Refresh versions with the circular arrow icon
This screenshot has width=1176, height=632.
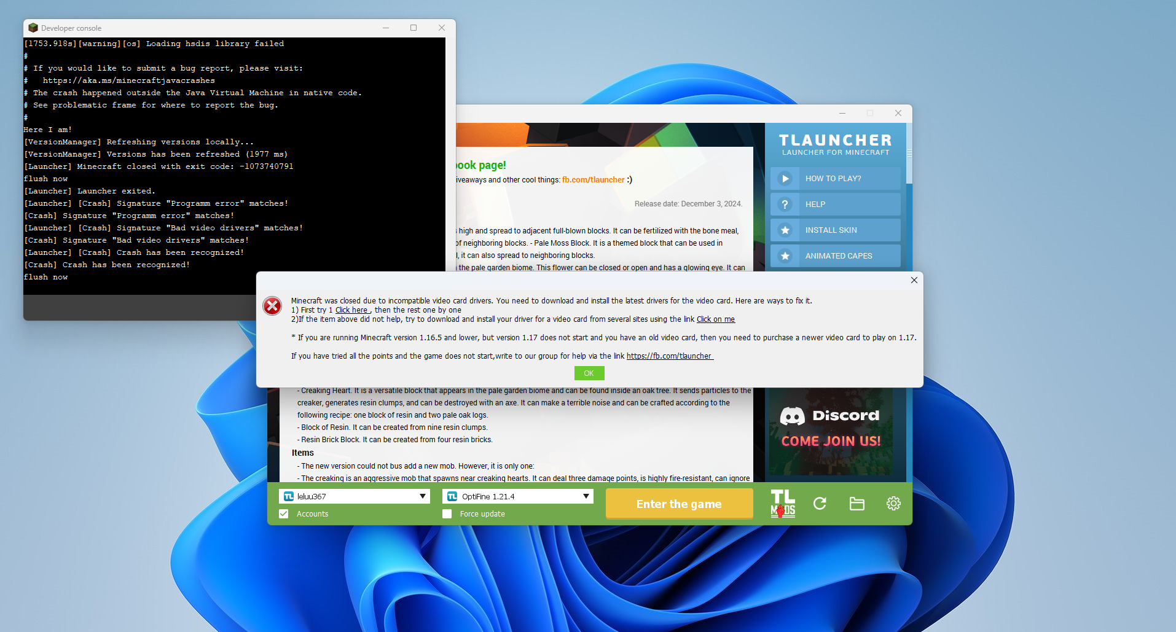point(820,504)
